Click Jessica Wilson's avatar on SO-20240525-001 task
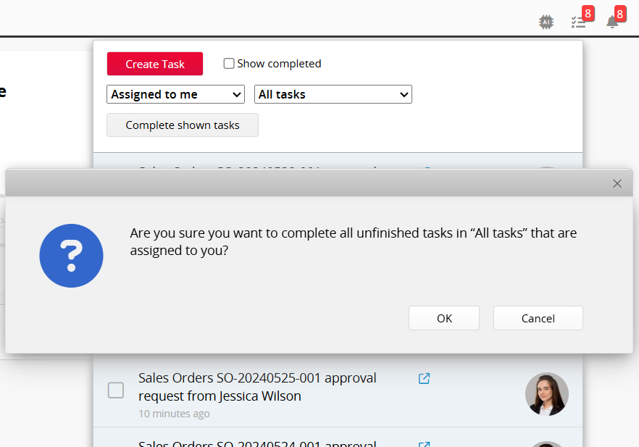 pyautogui.click(x=546, y=394)
